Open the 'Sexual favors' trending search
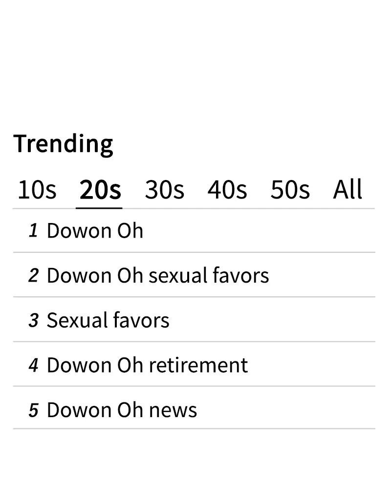This screenshot has height=489, width=391. coord(108,321)
